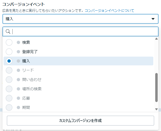This screenshot has width=161, height=131.
Task: Click the dropdown caret arrow on the 購入 field
Action: [153, 19]
